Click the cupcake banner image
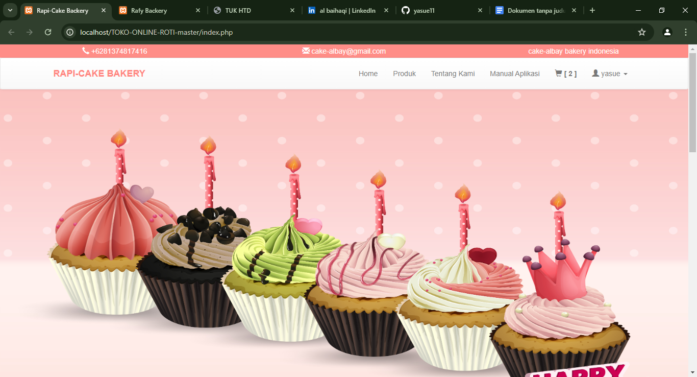Image resolution: width=697 pixels, height=377 pixels. pos(344,233)
